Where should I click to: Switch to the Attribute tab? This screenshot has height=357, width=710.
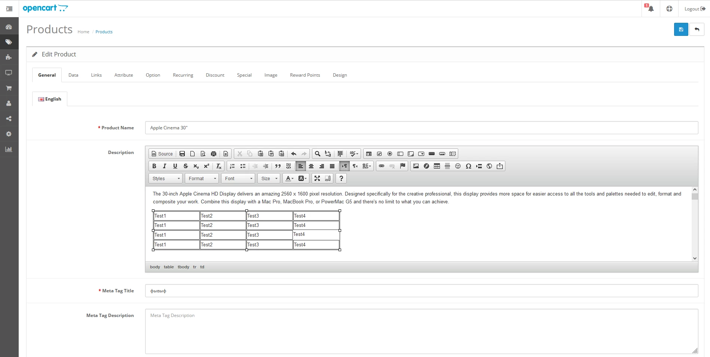123,75
